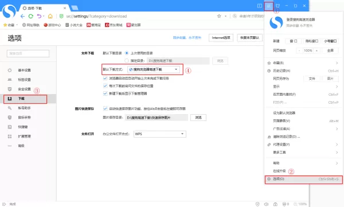Image resolution: width=344 pixels, height=207 pixels.
Task: Click 浏览 button beside image save directory
Action: point(198,118)
